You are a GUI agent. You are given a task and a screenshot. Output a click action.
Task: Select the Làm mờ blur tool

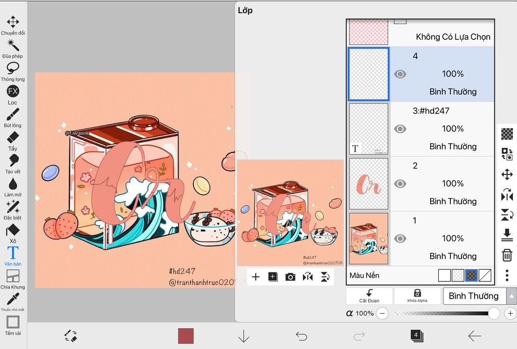coord(13,187)
